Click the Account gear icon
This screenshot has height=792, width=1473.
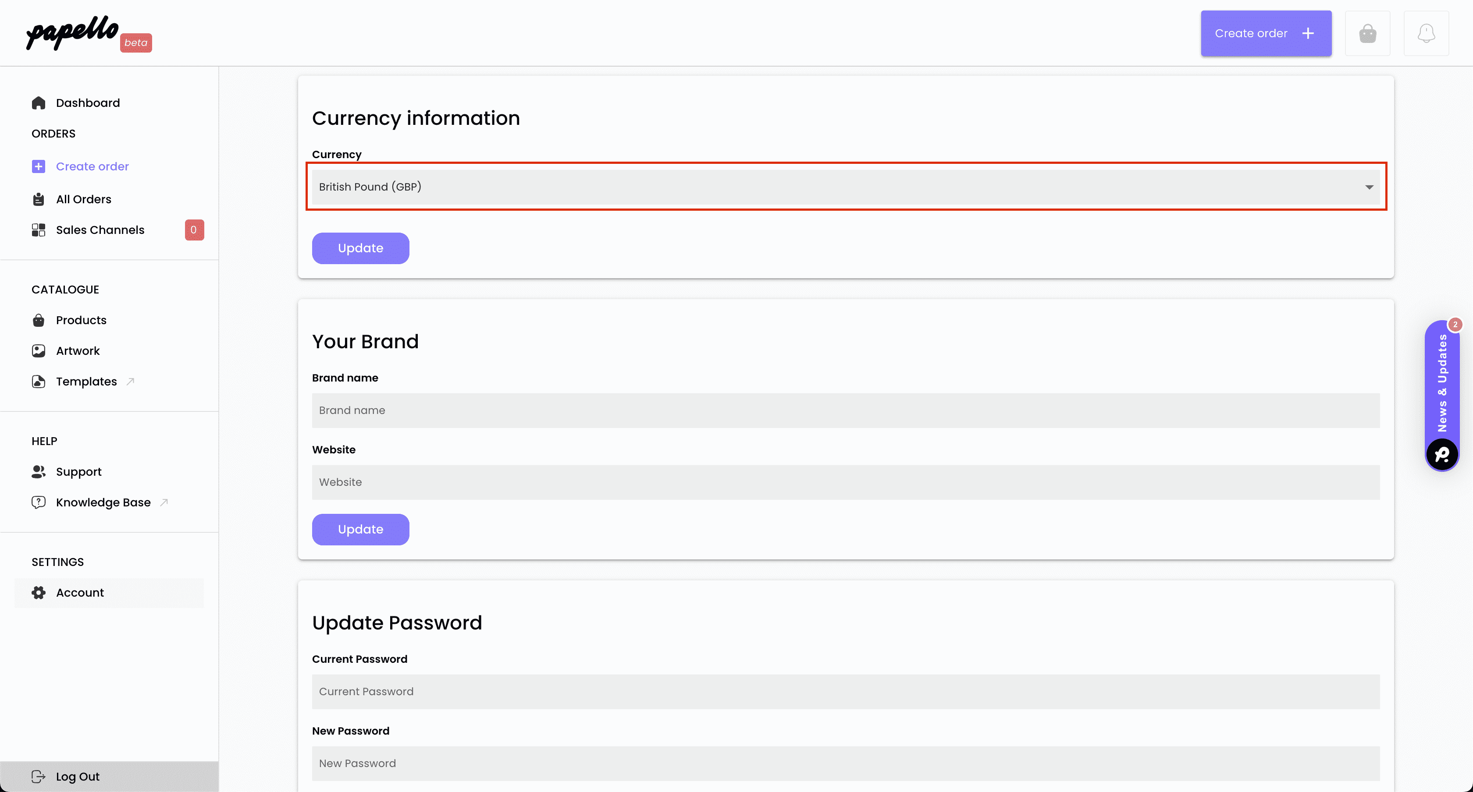click(38, 593)
